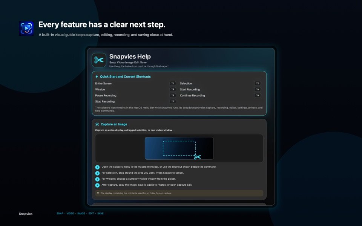The image size is (362, 226).
Task: Click the Stop Recording label
Action: pyautogui.click(x=105, y=101)
